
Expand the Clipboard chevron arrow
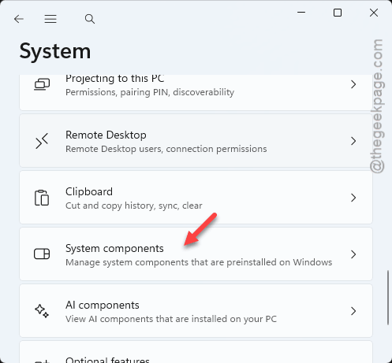[353, 198]
